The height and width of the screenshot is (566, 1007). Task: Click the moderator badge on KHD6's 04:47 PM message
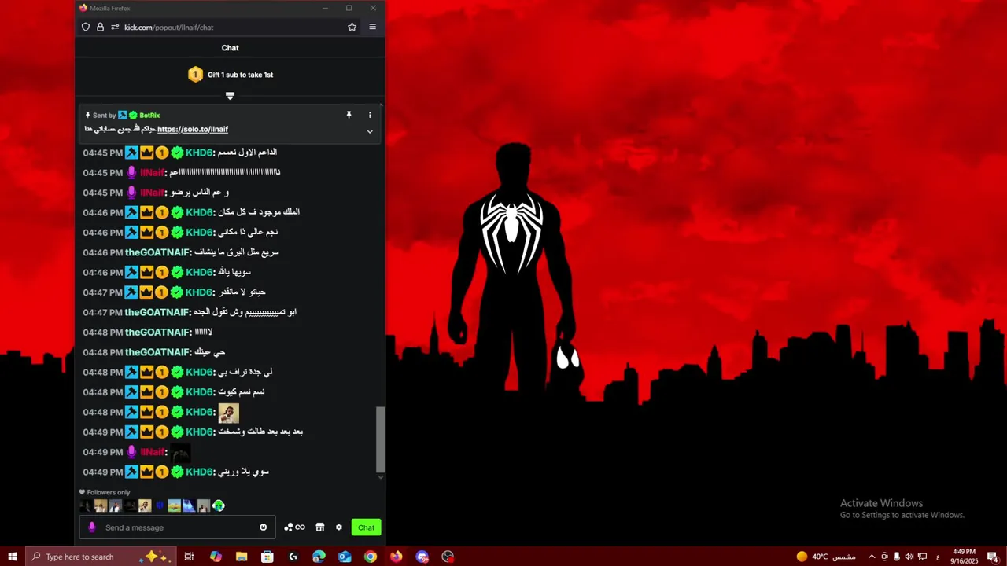click(131, 292)
